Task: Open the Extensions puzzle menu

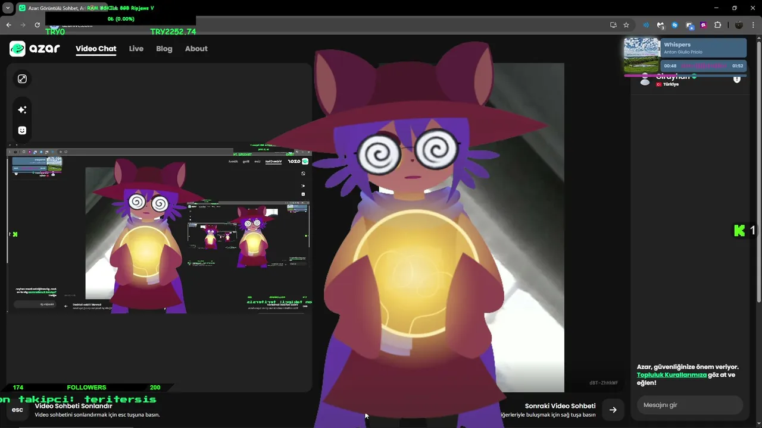Action: click(x=717, y=25)
